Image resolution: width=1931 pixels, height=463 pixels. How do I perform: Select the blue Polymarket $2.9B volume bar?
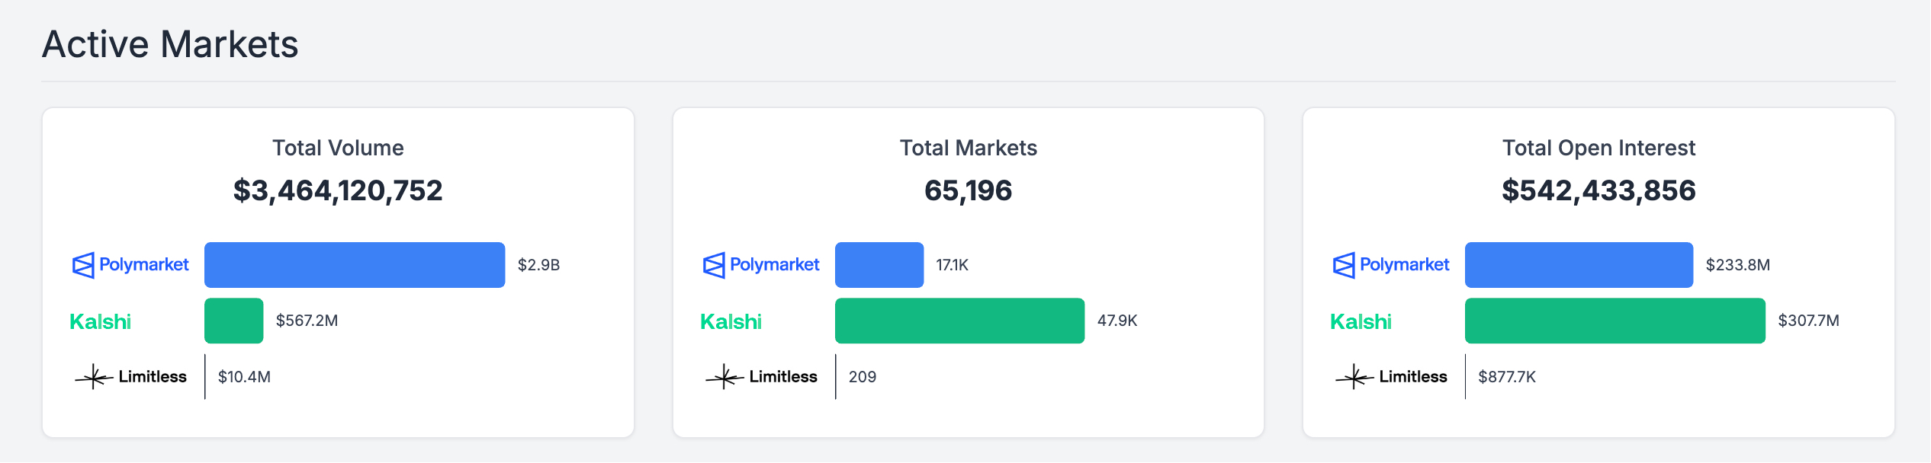pyautogui.click(x=355, y=265)
